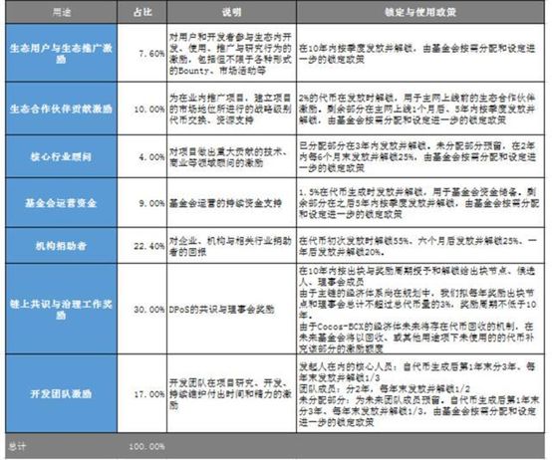The width and height of the screenshot is (552, 460).
Task: Select the 基金会运营资金 cell
Action: pyautogui.click(x=61, y=202)
